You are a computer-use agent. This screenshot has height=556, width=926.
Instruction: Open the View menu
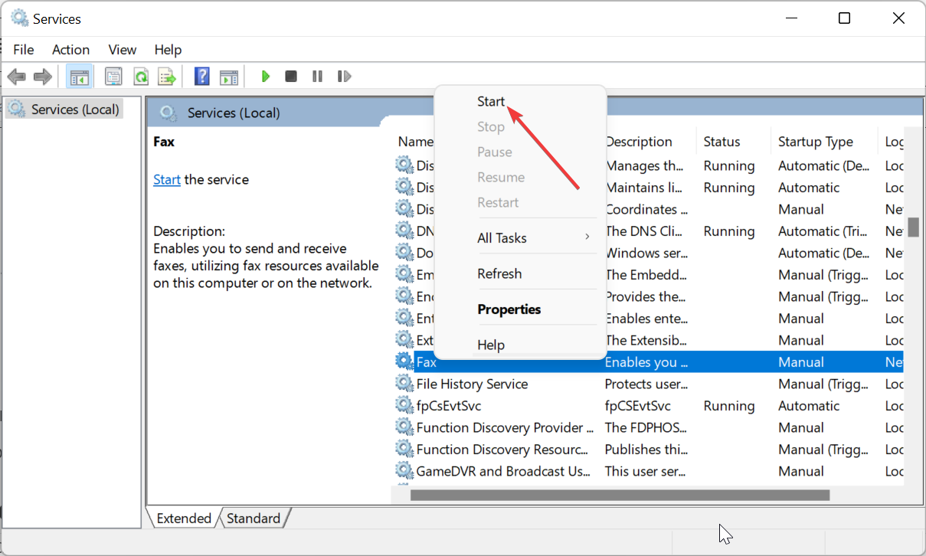[x=123, y=50]
